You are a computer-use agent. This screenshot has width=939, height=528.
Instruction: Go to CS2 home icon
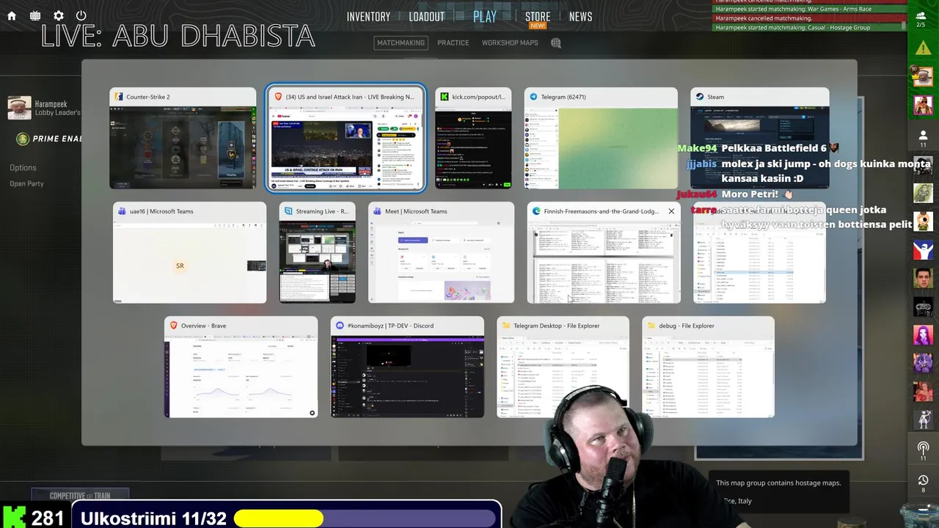point(12,15)
